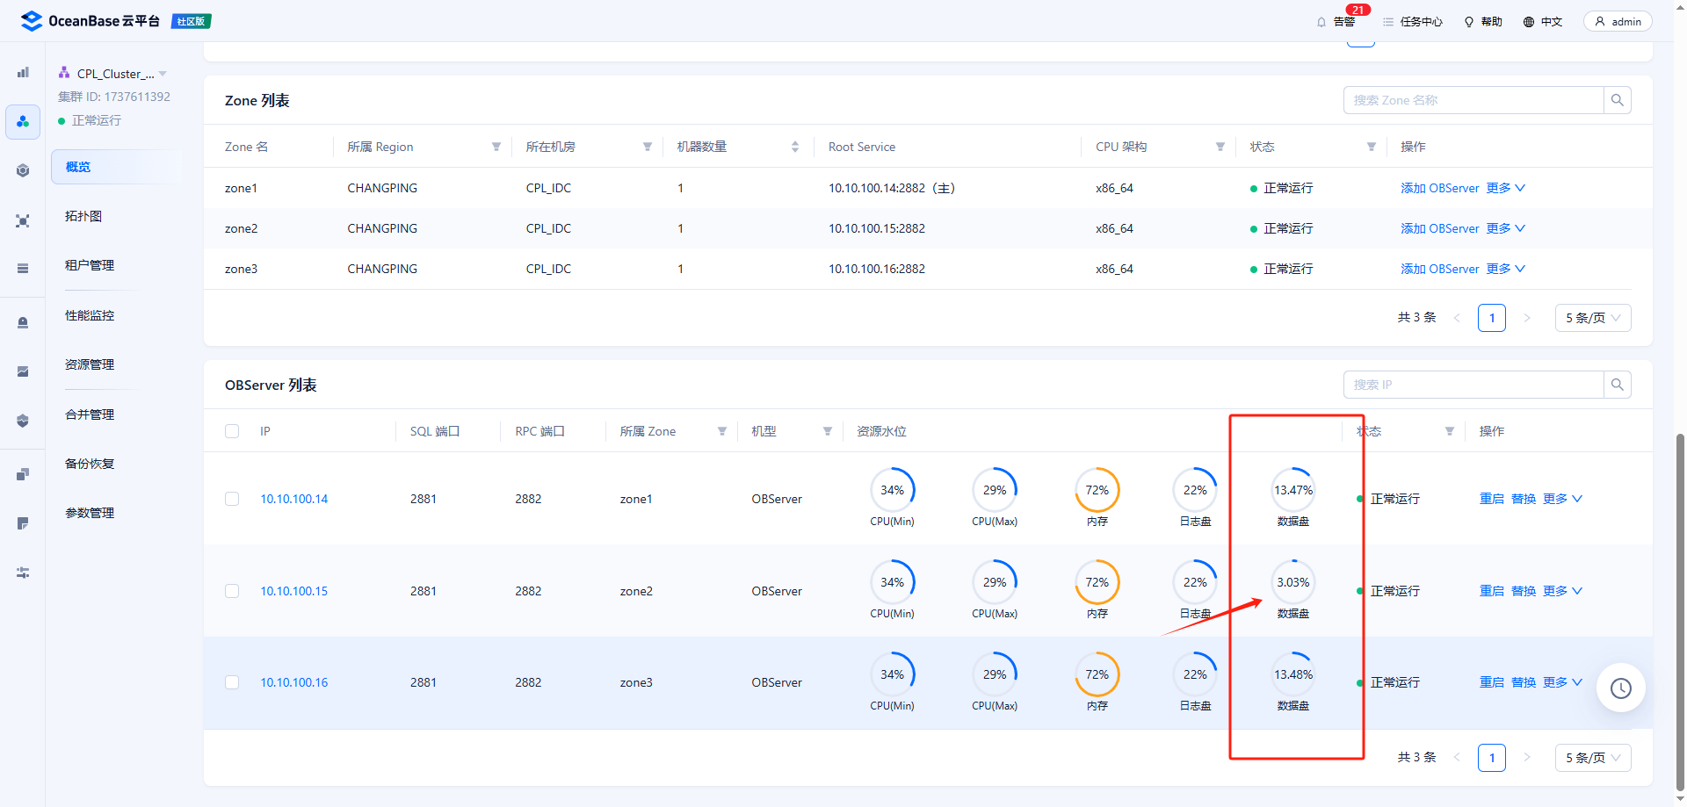Click the 3.03% 数据盘 gauge for 10.10.100.15
The width and height of the screenshot is (1687, 807).
tap(1293, 582)
